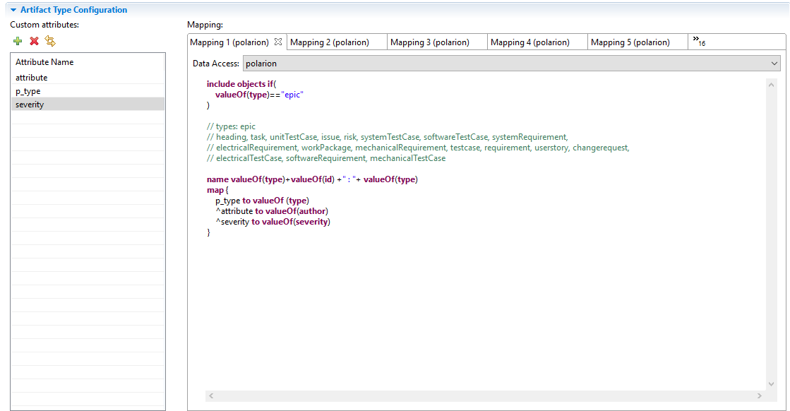Close the Mapping 1 (polarion) tab
790x411 pixels.
tap(277, 42)
